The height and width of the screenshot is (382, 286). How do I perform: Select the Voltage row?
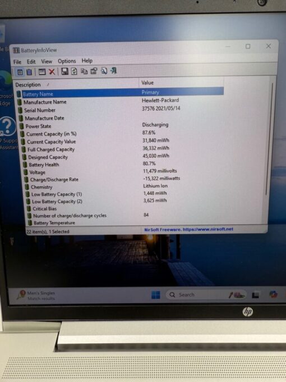pos(124,172)
